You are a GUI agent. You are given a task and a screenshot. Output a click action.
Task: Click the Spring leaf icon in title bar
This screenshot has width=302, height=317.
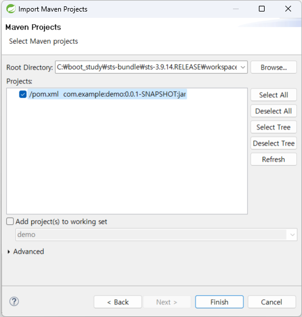pyautogui.click(x=11, y=9)
